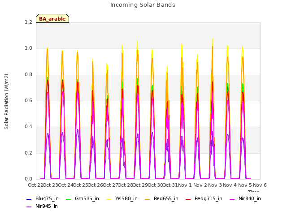Click the 0.8 y-axis tick label
This screenshot has width=287, height=215.
pyautogui.click(x=28, y=74)
